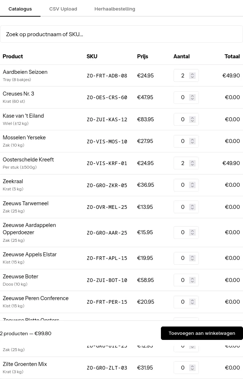Focus the product search field
This screenshot has width=243, height=379.
[121, 34]
